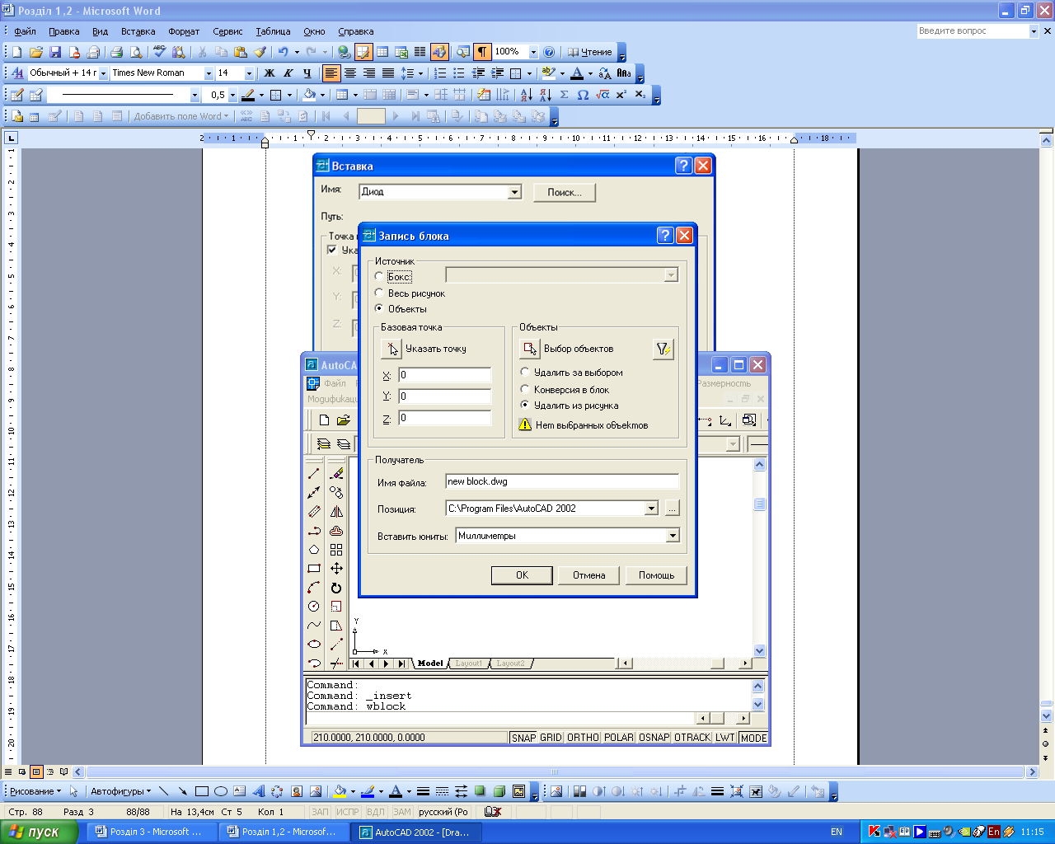The image size is (1055, 844).
Task: Click the Отмена button
Action: click(x=588, y=575)
